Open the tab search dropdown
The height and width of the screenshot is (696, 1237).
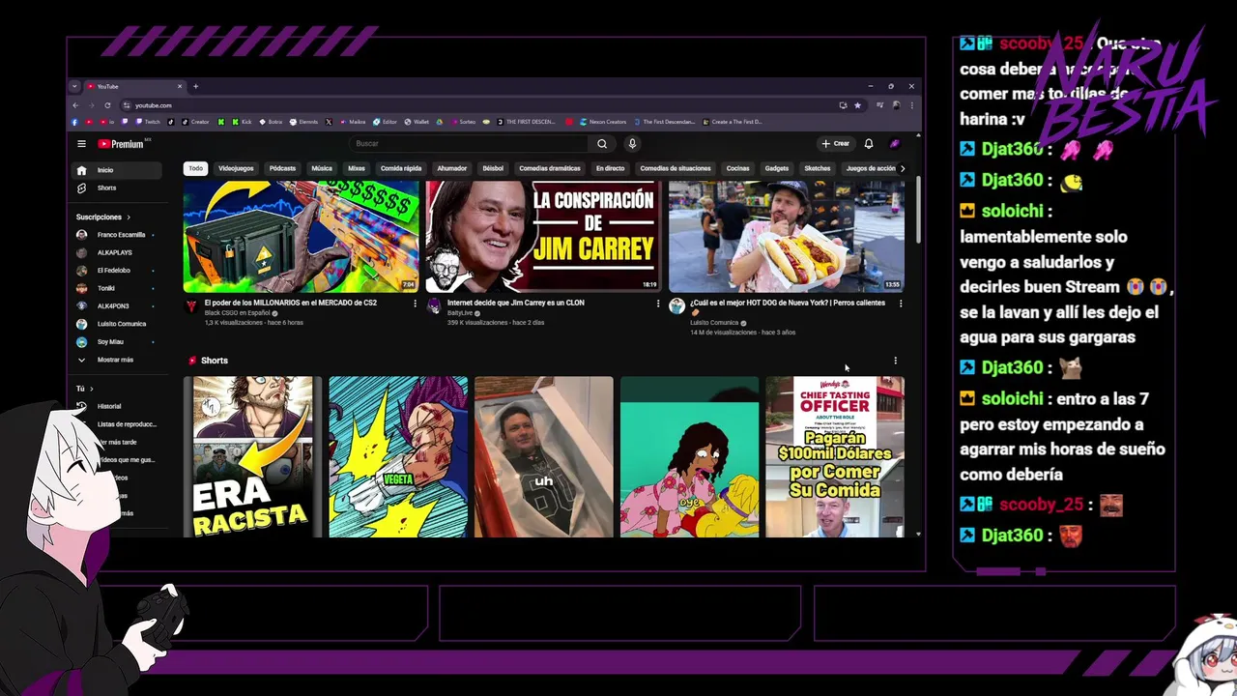point(74,86)
